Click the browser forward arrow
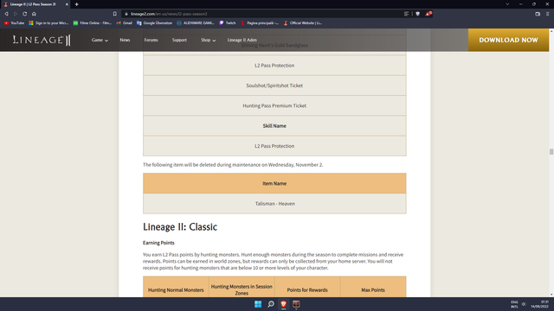Viewport: 554px width, 311px height. (16, 14)
